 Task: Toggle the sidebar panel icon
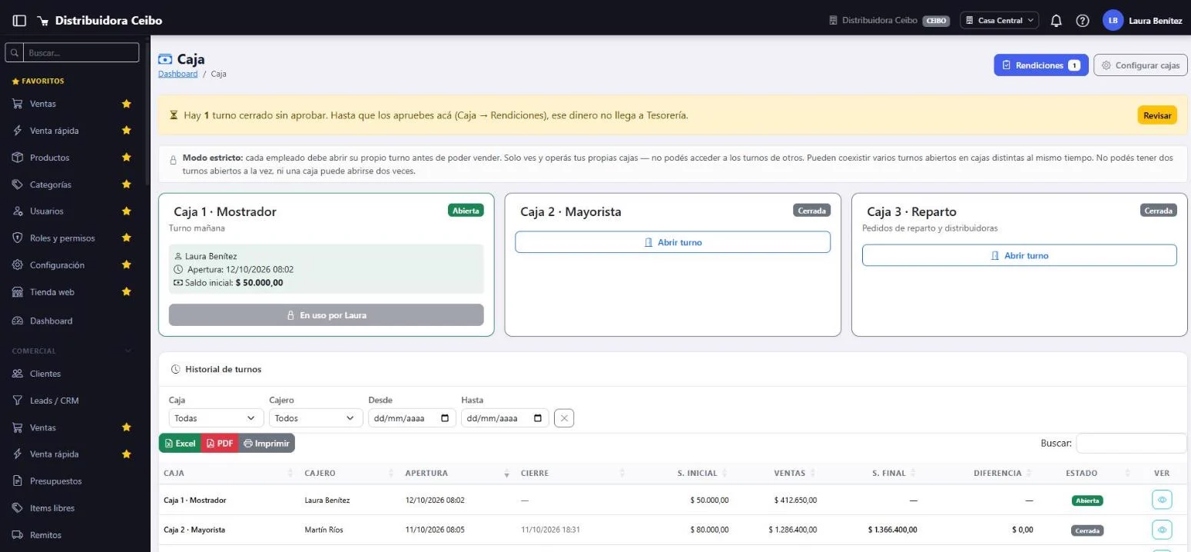point(19,21)
